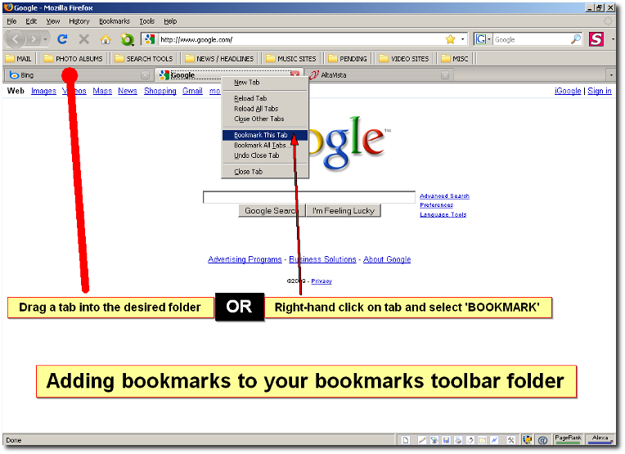Open the MISC bookmarks folder
Screen dimensions: 625x454
[455, 59]
